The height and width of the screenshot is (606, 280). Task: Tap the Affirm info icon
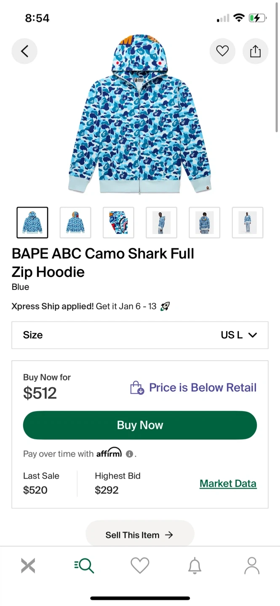pos(130,454)
